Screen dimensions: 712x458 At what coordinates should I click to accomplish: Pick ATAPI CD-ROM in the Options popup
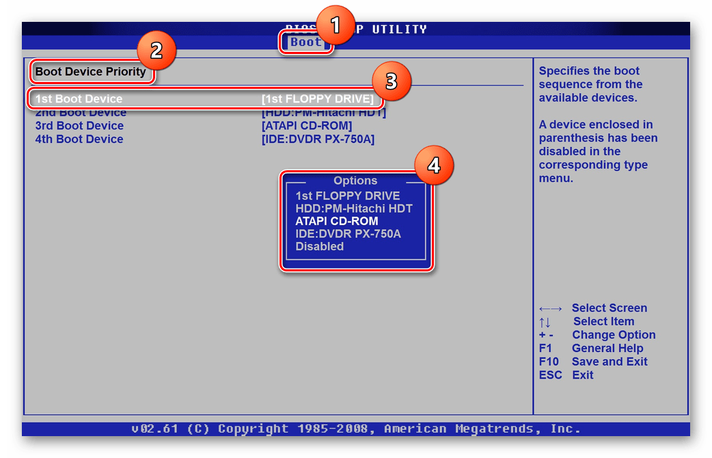(337, 221)
